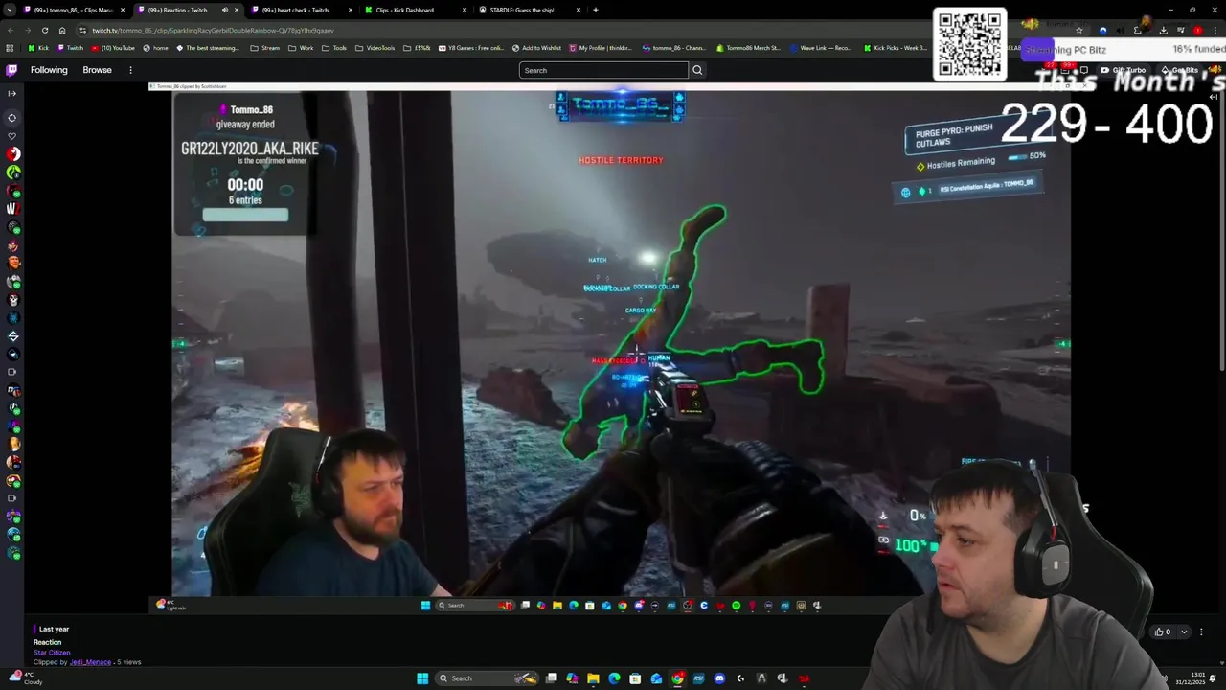
Task: Open the Kick bookmark
Action: click(38, 48)
